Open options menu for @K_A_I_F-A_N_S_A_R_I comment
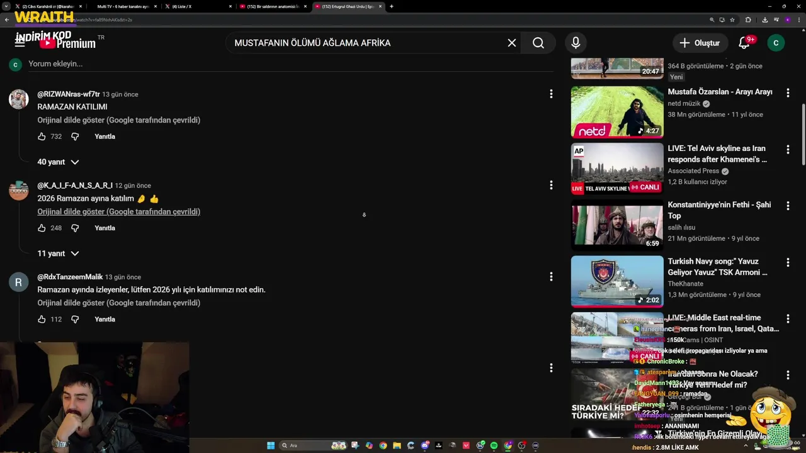Screen dimensions: 806x453 click(551, 185)
